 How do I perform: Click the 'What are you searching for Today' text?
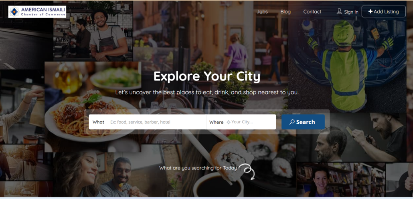198,168
